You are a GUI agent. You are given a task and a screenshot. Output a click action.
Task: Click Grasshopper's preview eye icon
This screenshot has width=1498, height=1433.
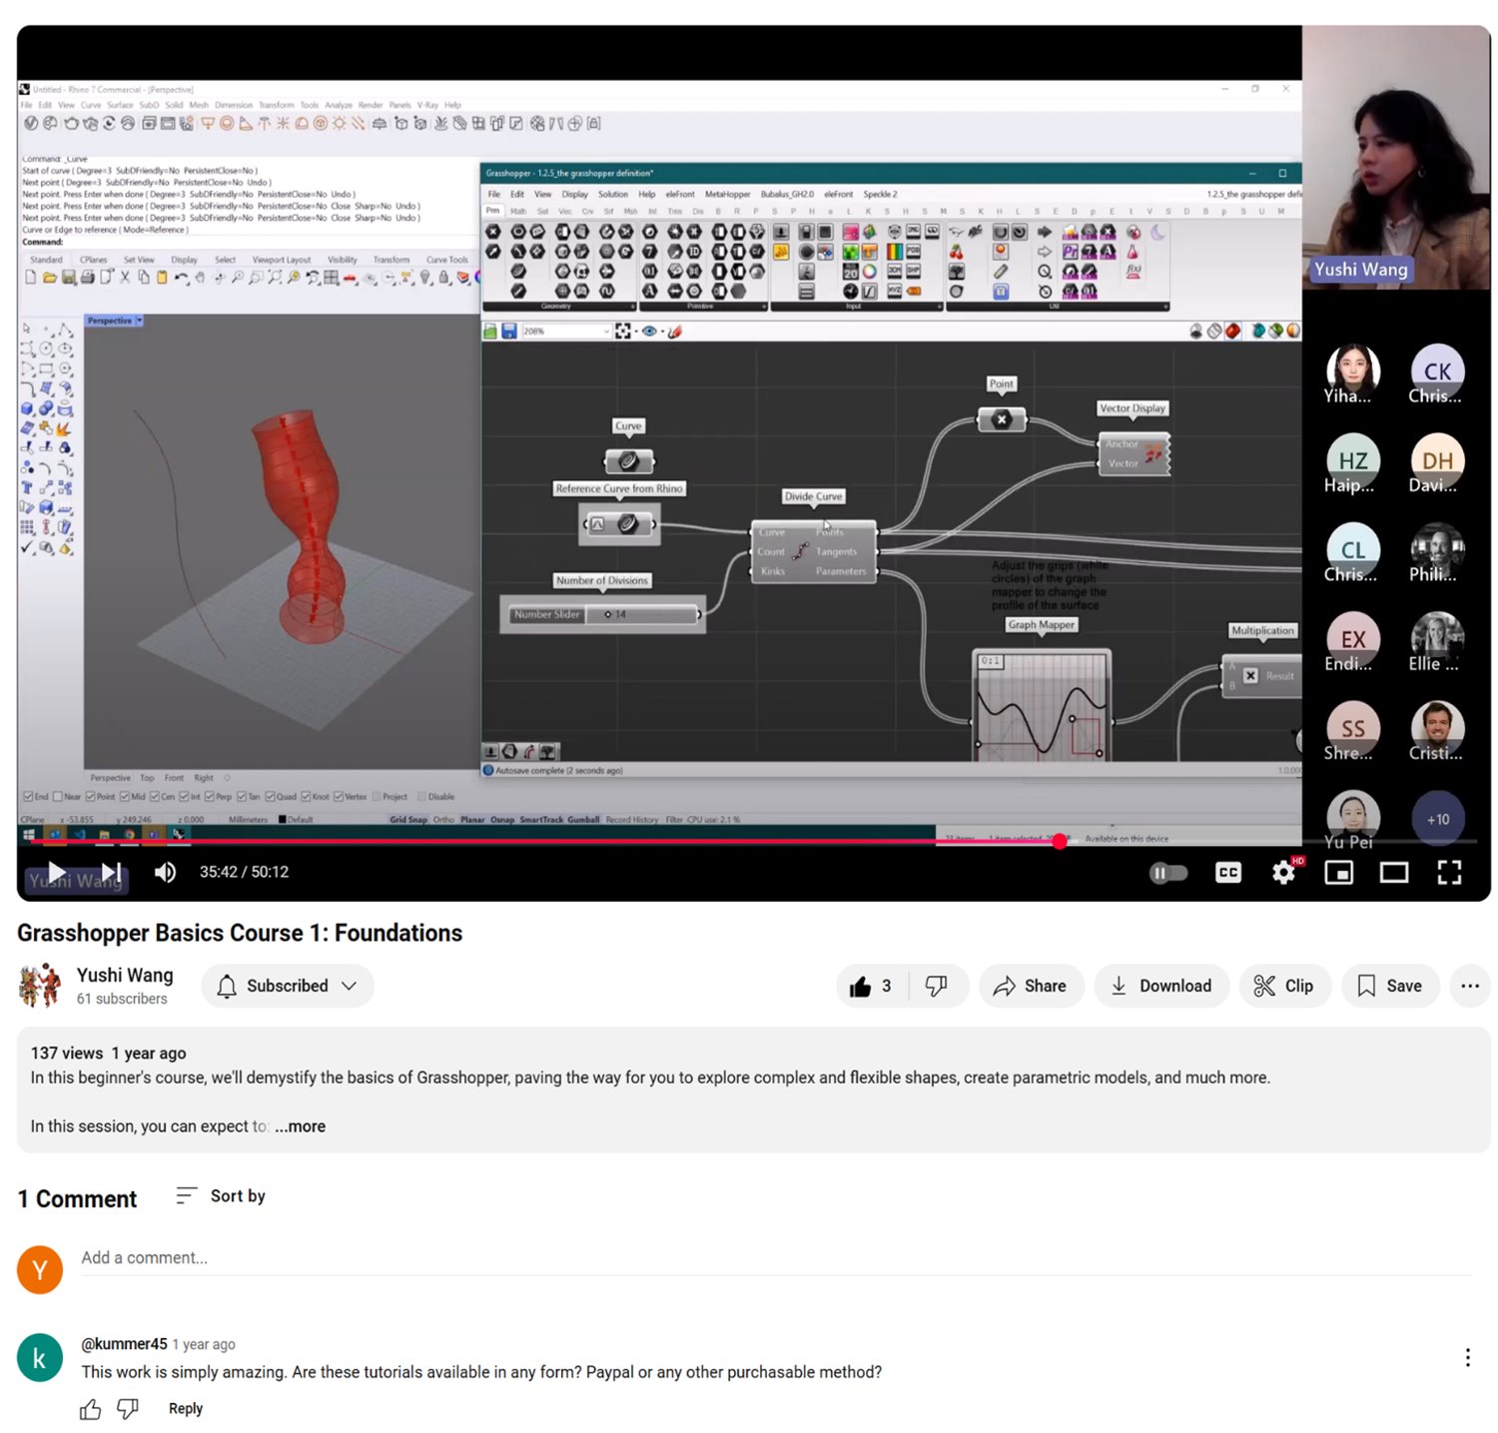[x=650, y=331]
